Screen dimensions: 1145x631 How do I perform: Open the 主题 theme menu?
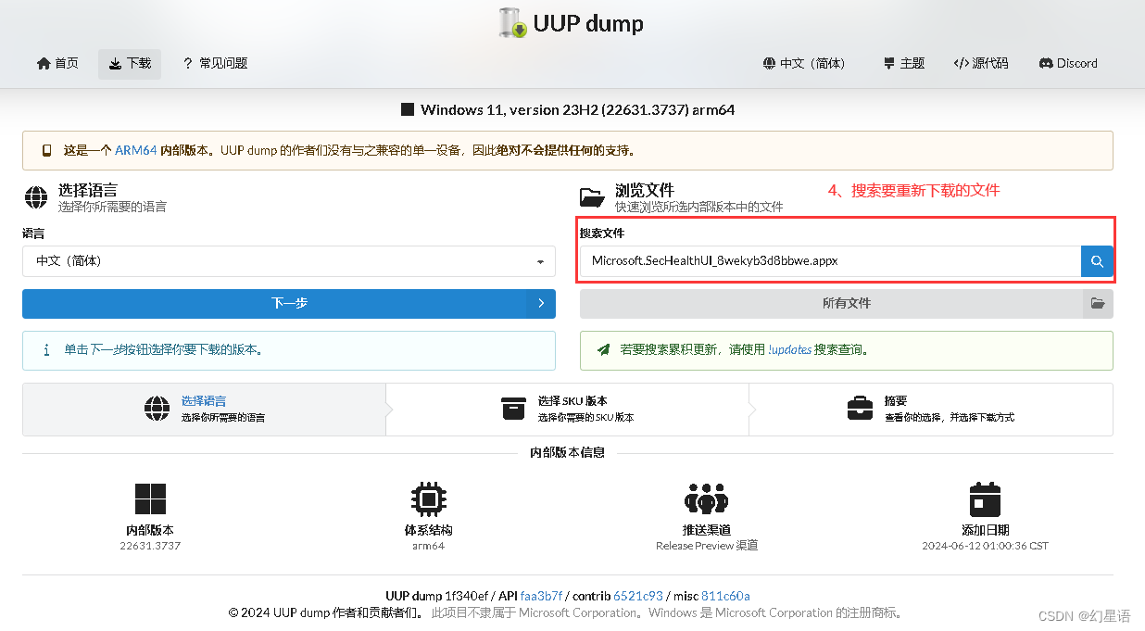pyautogui.click(x=904, y=64)
